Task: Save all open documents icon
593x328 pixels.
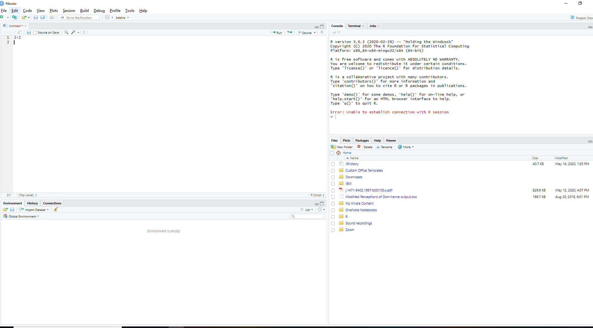Action: pyautogui.click(x=43, y=17)
